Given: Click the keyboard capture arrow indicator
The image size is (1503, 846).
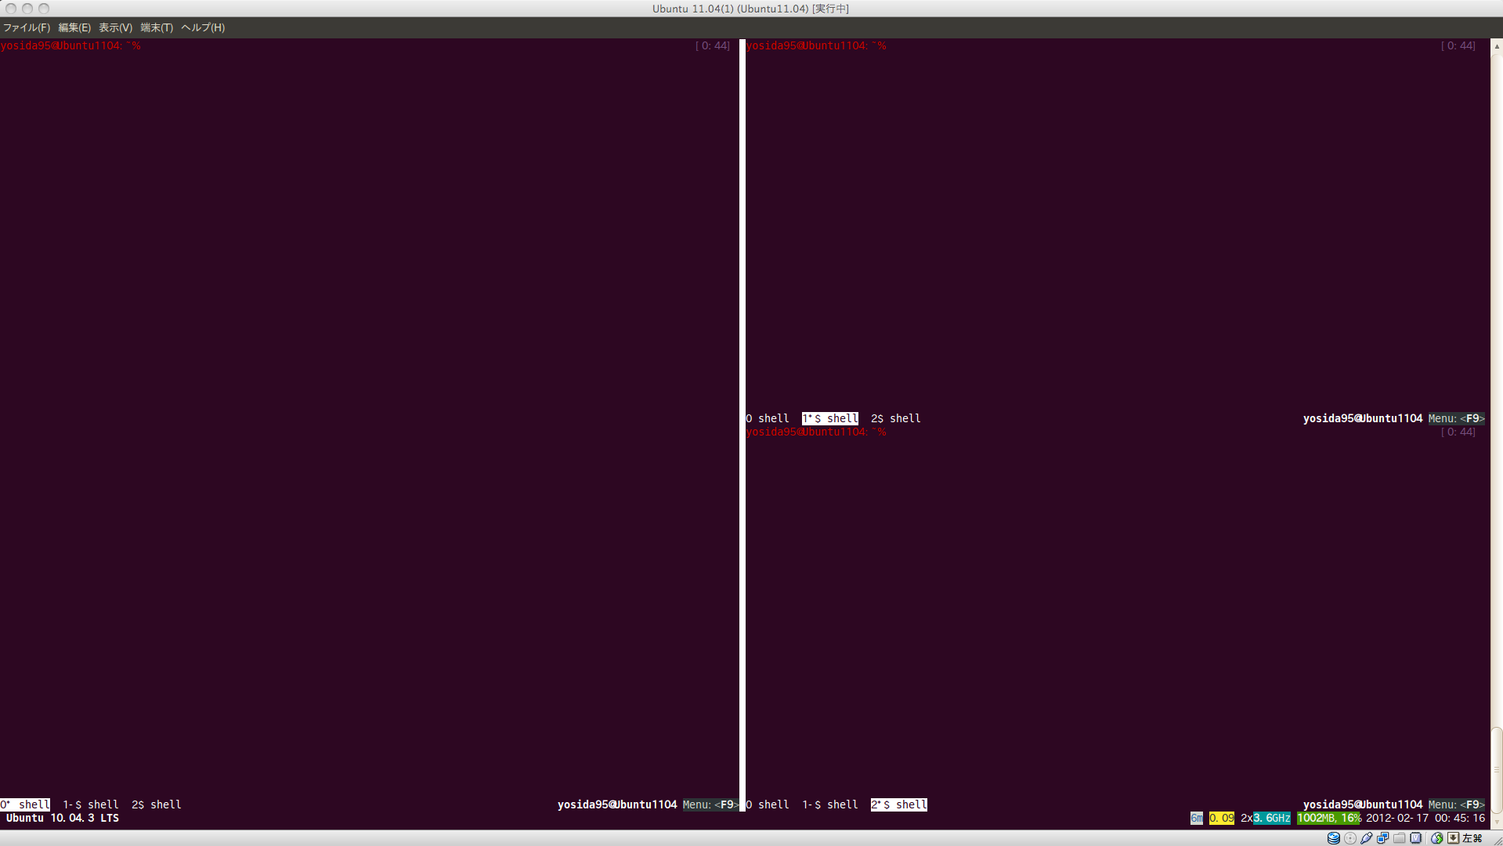Looking at the screenshot, I should coord(1454,838).
